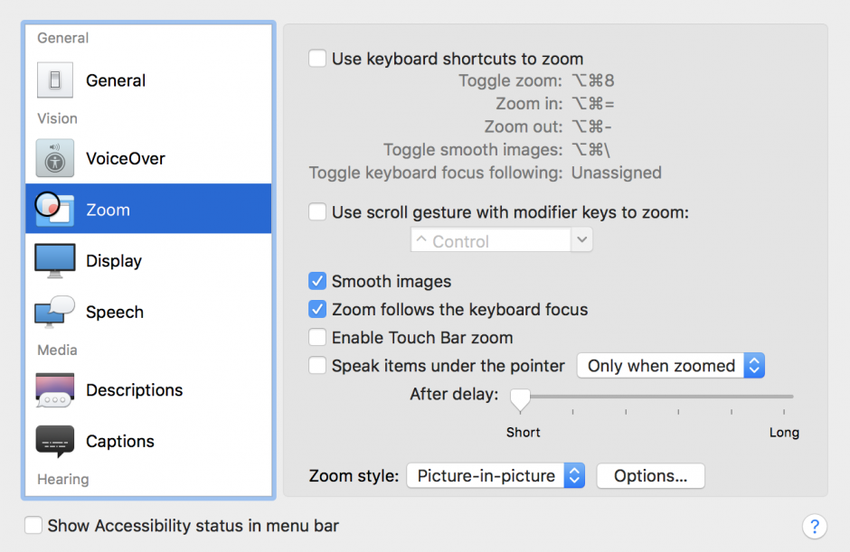Viewport: 850px width, 552px height.
Task: Enable Touch Bar zoom
Action: click(317, 337)
